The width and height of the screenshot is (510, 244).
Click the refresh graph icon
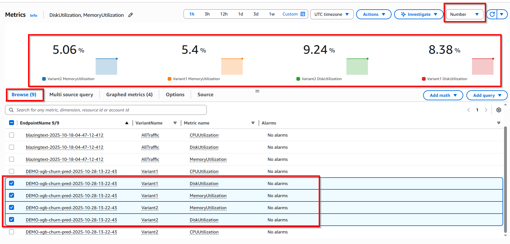[x=492, y=14]
